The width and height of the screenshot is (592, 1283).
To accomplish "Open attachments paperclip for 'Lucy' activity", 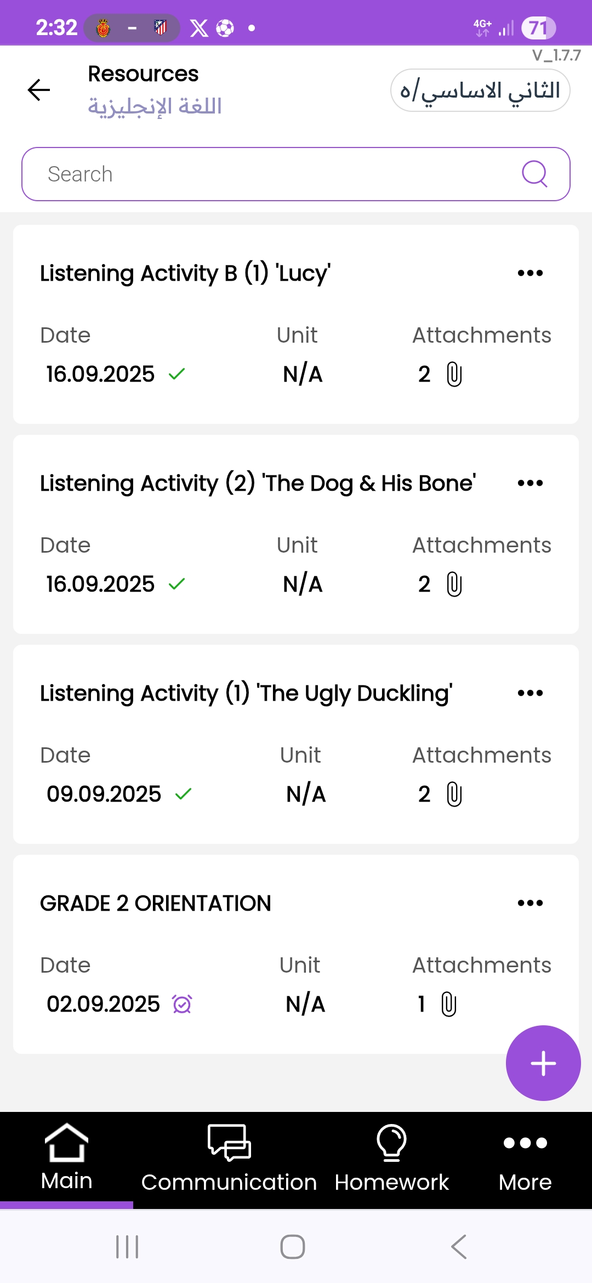I will (x=454, y=374).
